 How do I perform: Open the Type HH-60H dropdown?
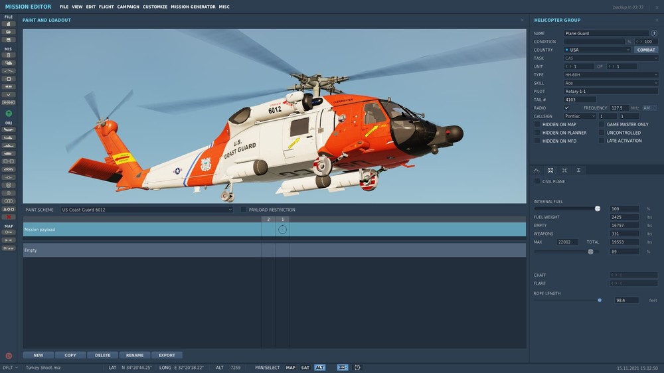(x=611, y=74)
